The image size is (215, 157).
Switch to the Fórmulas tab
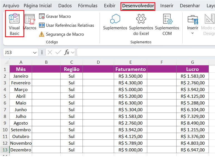coord(88,6)
